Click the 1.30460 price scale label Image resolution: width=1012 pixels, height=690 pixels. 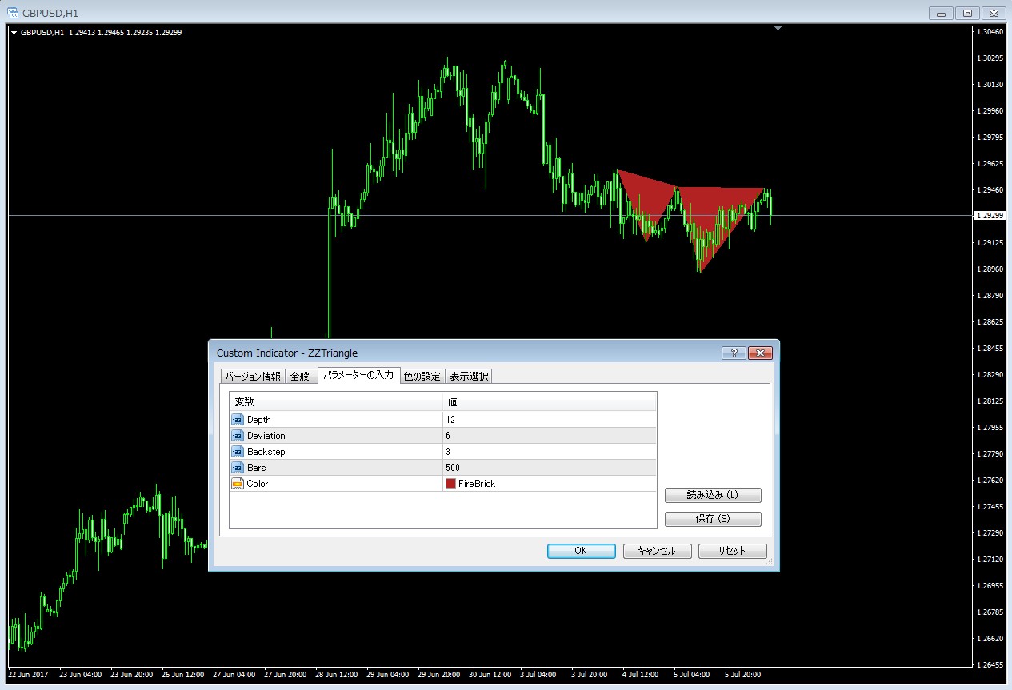(991, 32)
